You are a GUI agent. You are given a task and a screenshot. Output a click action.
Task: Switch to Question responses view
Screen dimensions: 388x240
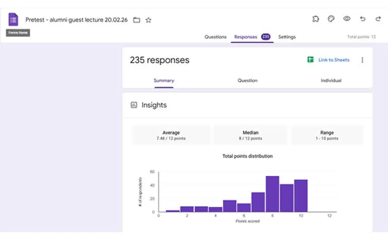(247, 81)
